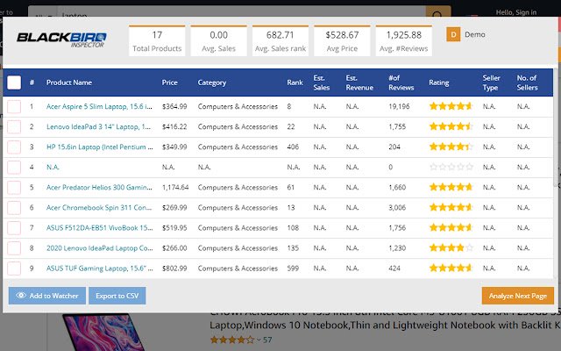Viewport: 561px width, 351px height.
Task: Check the box for Acer Aspire 5 Slim Laptop
Action: (14, 107)
